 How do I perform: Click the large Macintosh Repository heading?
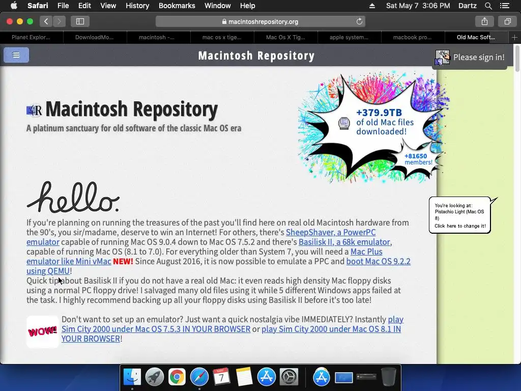(132, 109)
